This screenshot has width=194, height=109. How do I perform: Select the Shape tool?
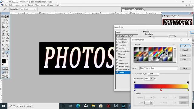(x=7, y=48)
